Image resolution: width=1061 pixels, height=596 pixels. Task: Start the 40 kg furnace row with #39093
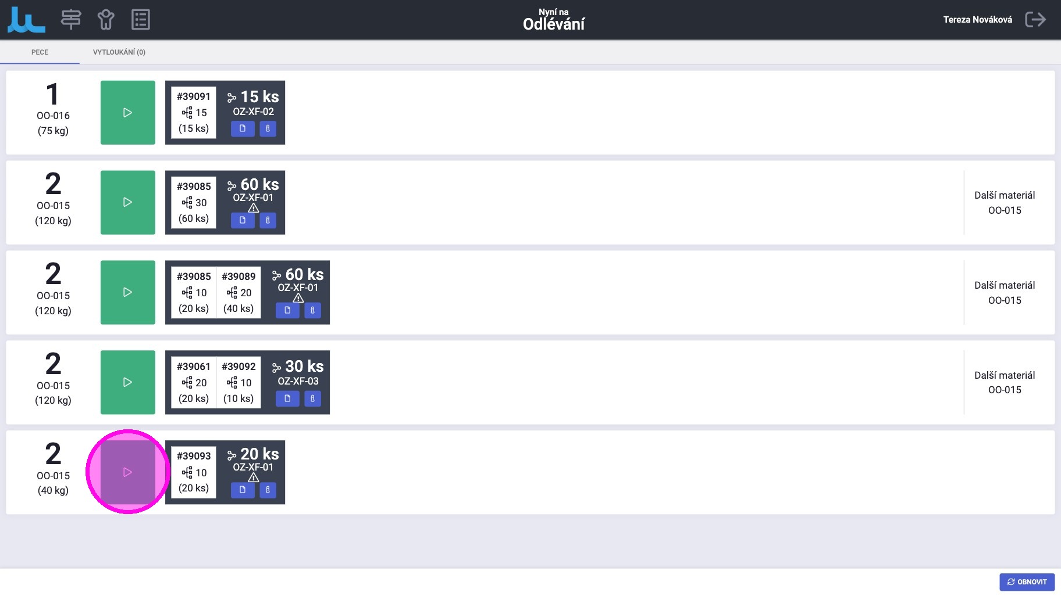tap(128, 472)
